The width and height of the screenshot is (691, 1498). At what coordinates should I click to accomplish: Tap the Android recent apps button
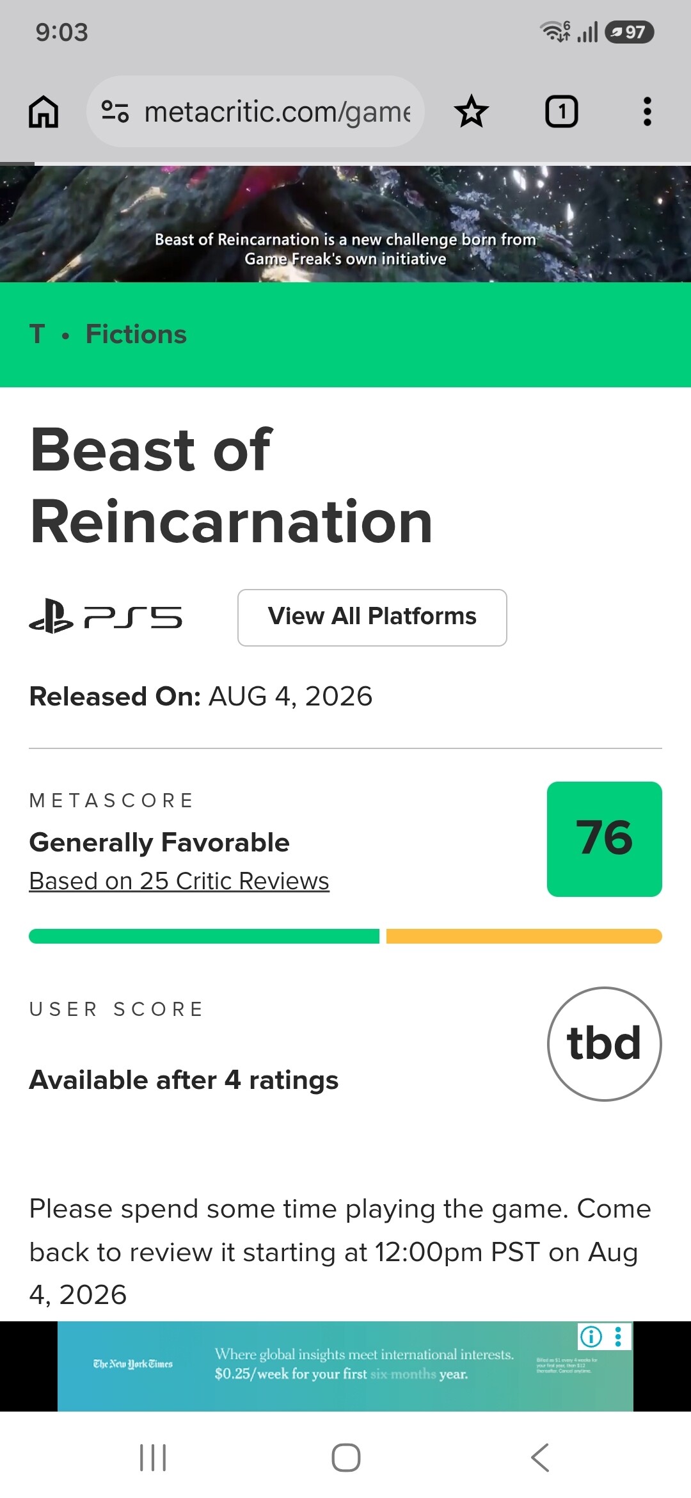(153, 1457)
